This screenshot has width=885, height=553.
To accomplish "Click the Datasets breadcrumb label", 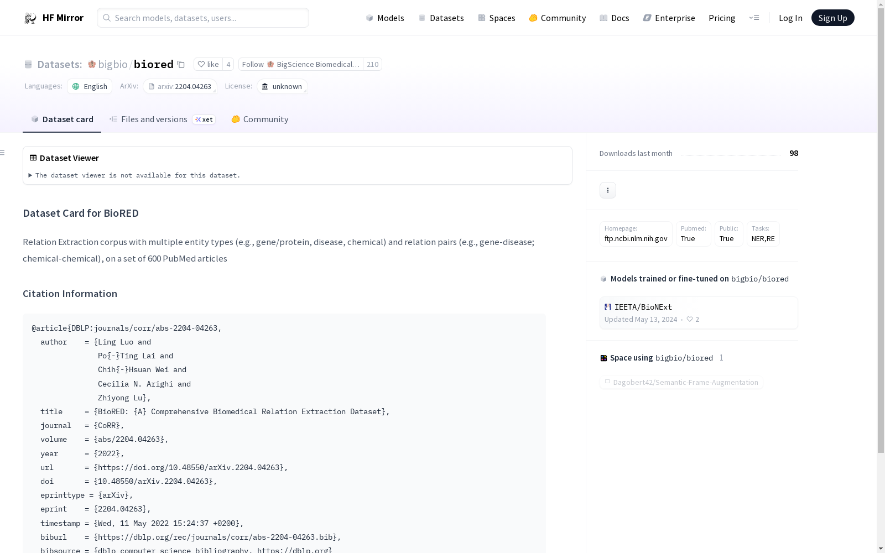I will click(x=59, y=64).
